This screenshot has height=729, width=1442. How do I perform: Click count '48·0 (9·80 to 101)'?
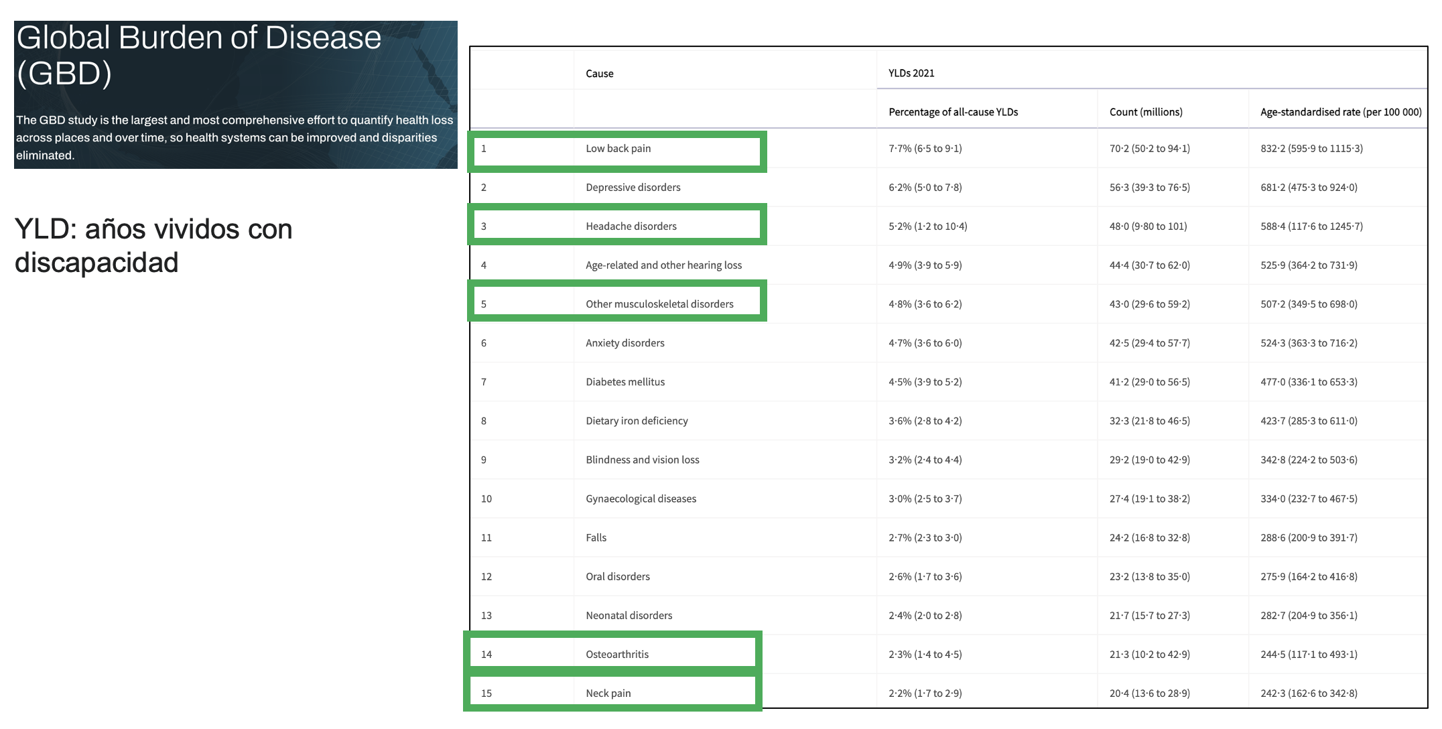point(1148,226)
